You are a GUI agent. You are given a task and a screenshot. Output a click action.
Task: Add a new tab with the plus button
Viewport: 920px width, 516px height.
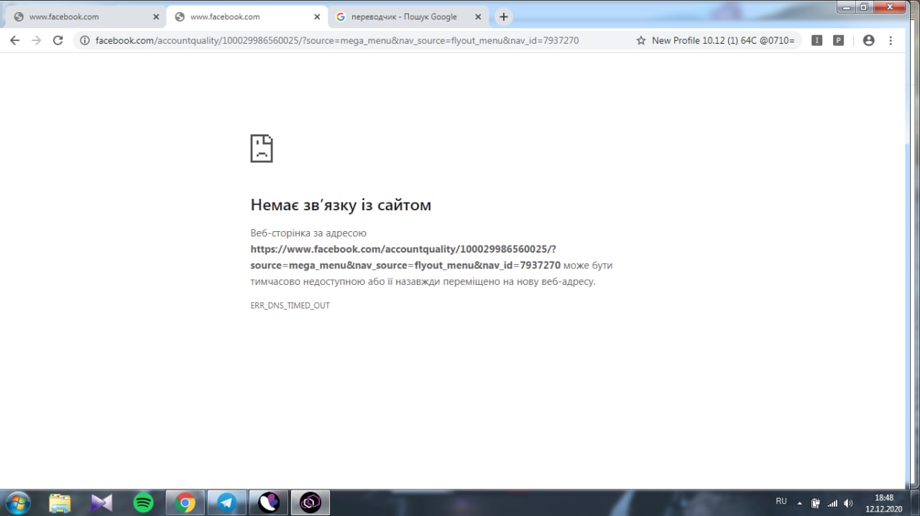(504, 17)
